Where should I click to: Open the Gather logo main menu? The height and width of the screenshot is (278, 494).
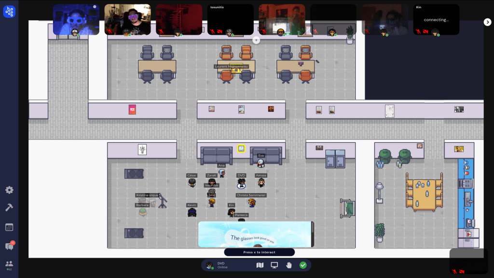(9, 12)
